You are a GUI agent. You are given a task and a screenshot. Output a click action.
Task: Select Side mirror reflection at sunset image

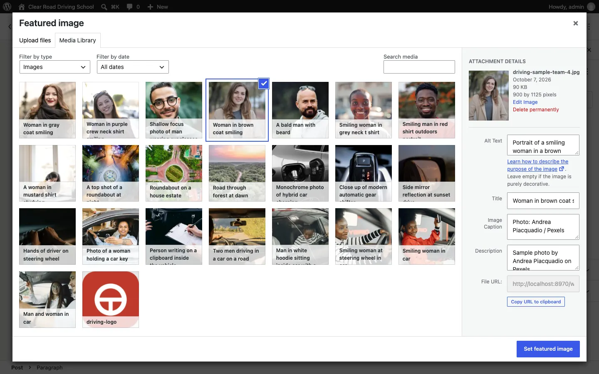[x=427, y=173]
